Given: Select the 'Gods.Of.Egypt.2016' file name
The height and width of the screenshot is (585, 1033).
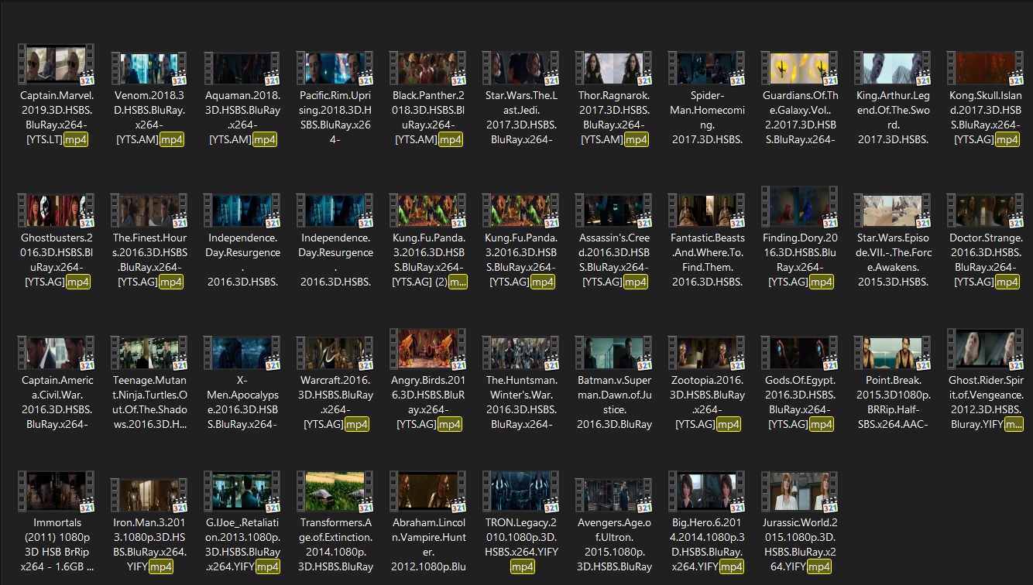Looking at the screenshot, I should (799, 402).
